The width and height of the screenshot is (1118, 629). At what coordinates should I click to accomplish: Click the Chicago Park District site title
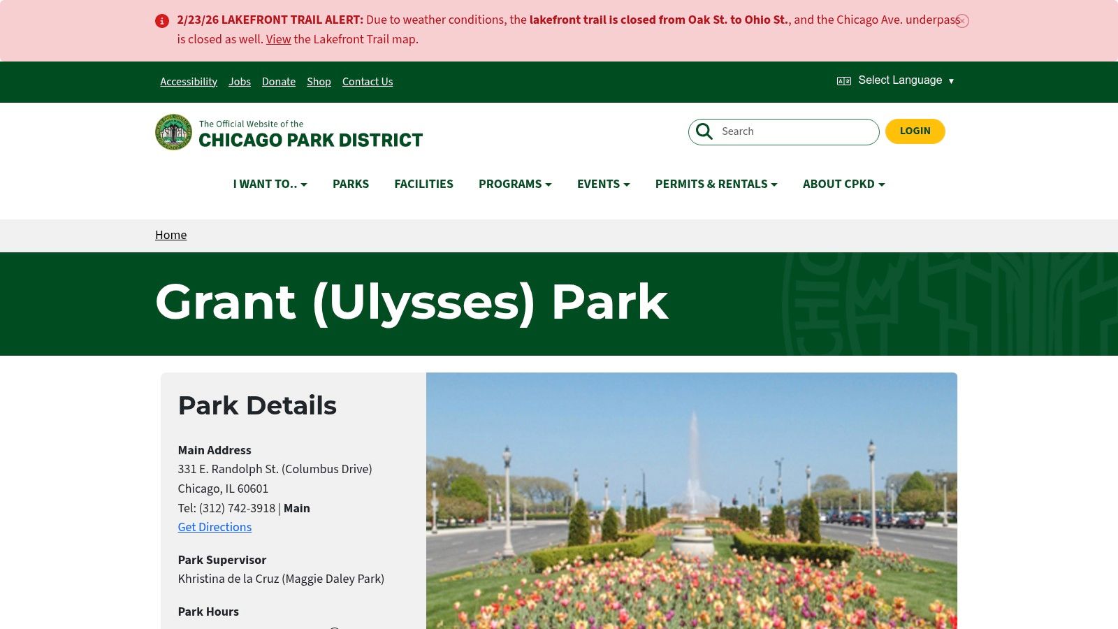coord(310,140)
